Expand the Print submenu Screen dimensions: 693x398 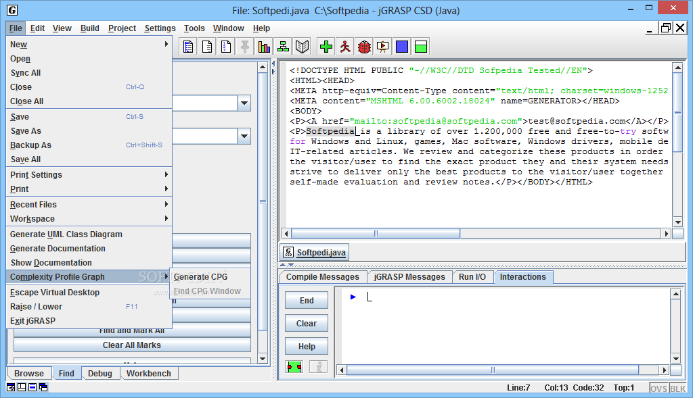(89, 189)
